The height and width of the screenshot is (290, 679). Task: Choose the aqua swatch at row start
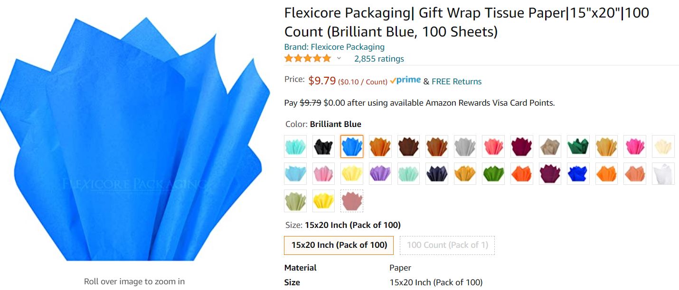click(x=295, y=146)
